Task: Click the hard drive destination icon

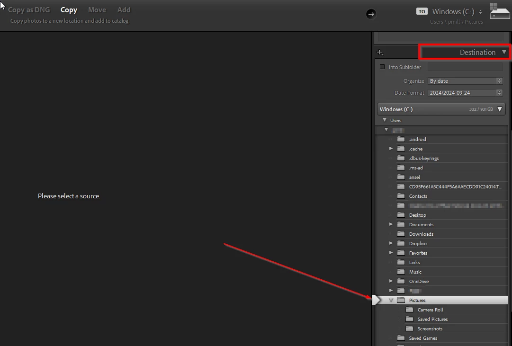Action: click(x=500, y=11)
